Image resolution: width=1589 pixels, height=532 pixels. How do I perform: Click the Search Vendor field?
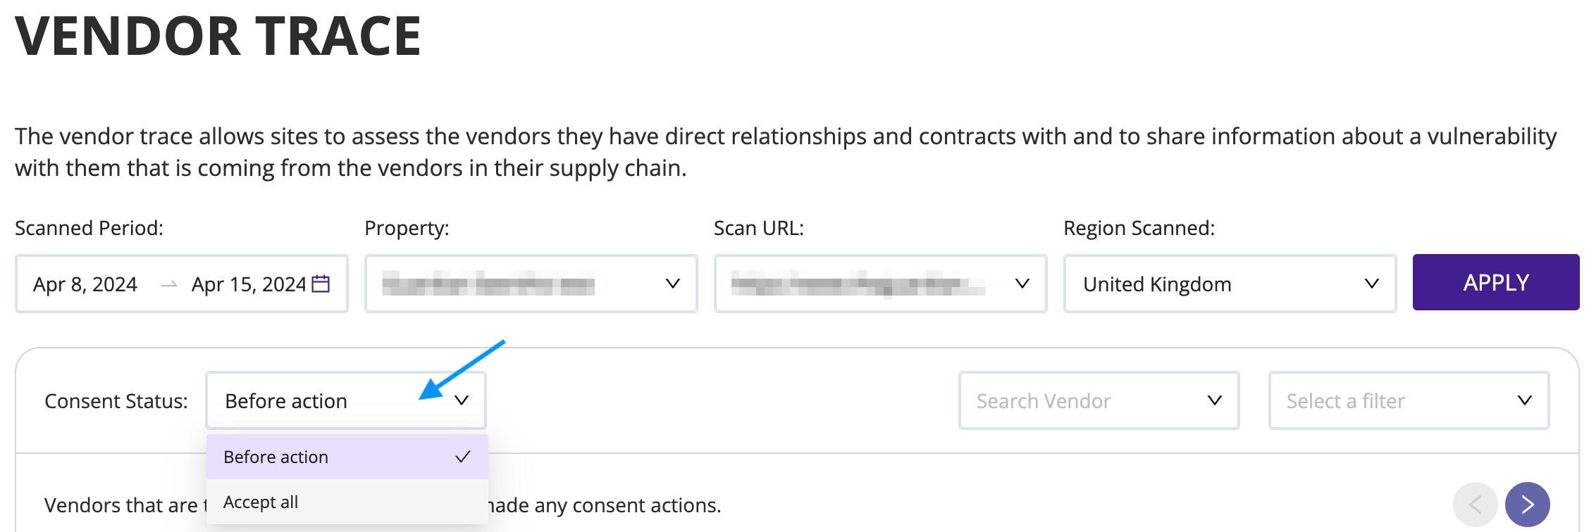click(1099, 400)
